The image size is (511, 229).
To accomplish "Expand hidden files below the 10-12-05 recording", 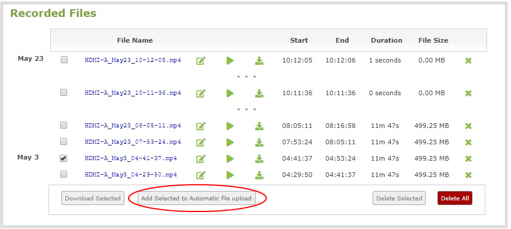I will tap(246, 77).
